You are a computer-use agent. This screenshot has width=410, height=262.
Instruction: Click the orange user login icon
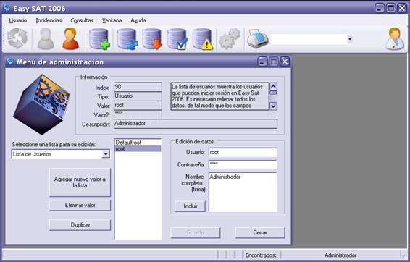point(70,39)
